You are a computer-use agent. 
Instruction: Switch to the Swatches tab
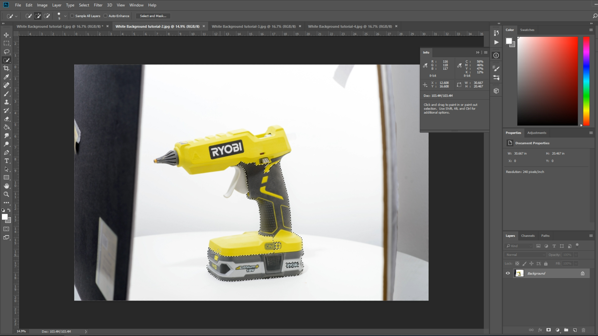click(527, 30)
